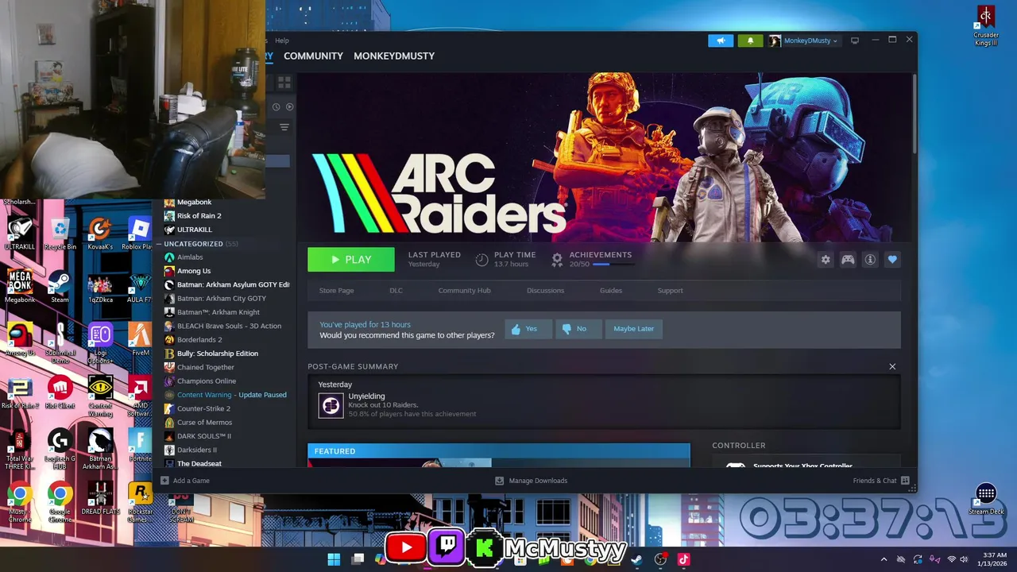Switch library to grid view icon

(284, 83)
